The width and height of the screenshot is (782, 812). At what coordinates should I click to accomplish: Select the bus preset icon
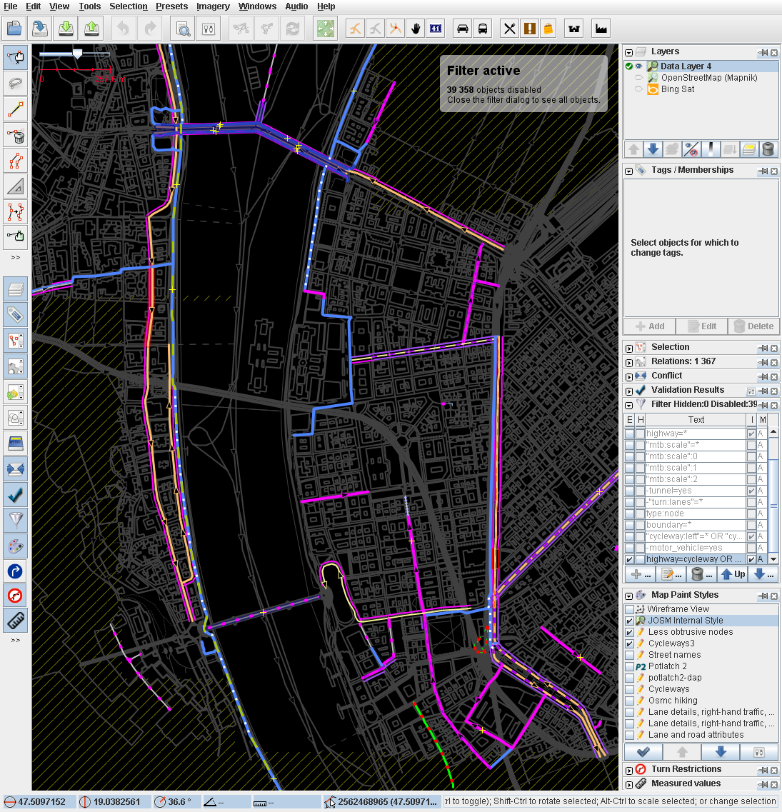tap(482, 29)
